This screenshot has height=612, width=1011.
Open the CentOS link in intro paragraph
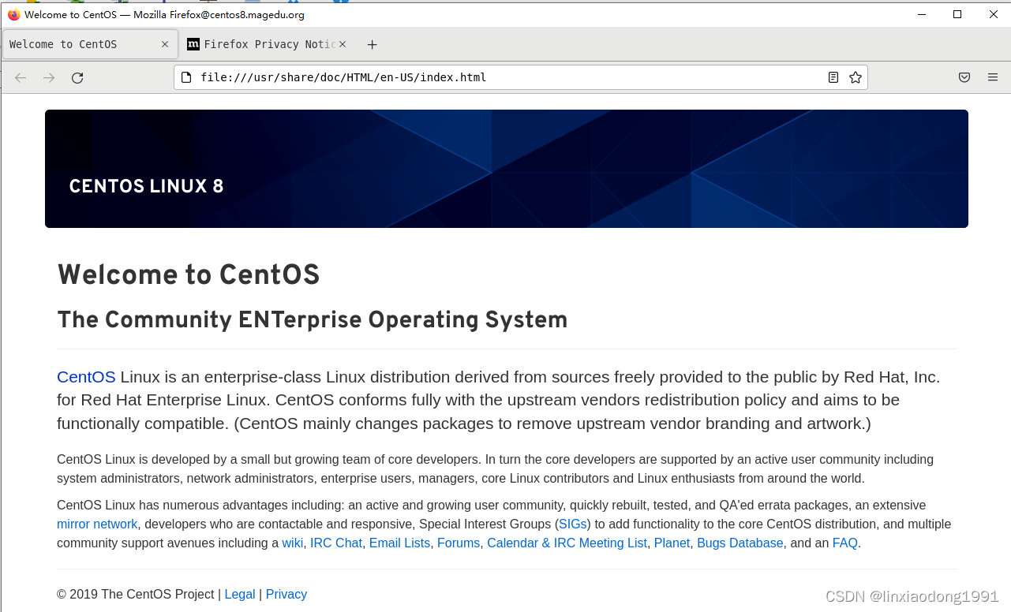[86, 377]
